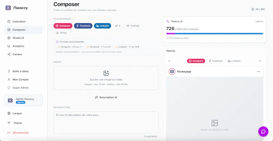
Task: Click the Description IA button
Action: pos(106,97)
